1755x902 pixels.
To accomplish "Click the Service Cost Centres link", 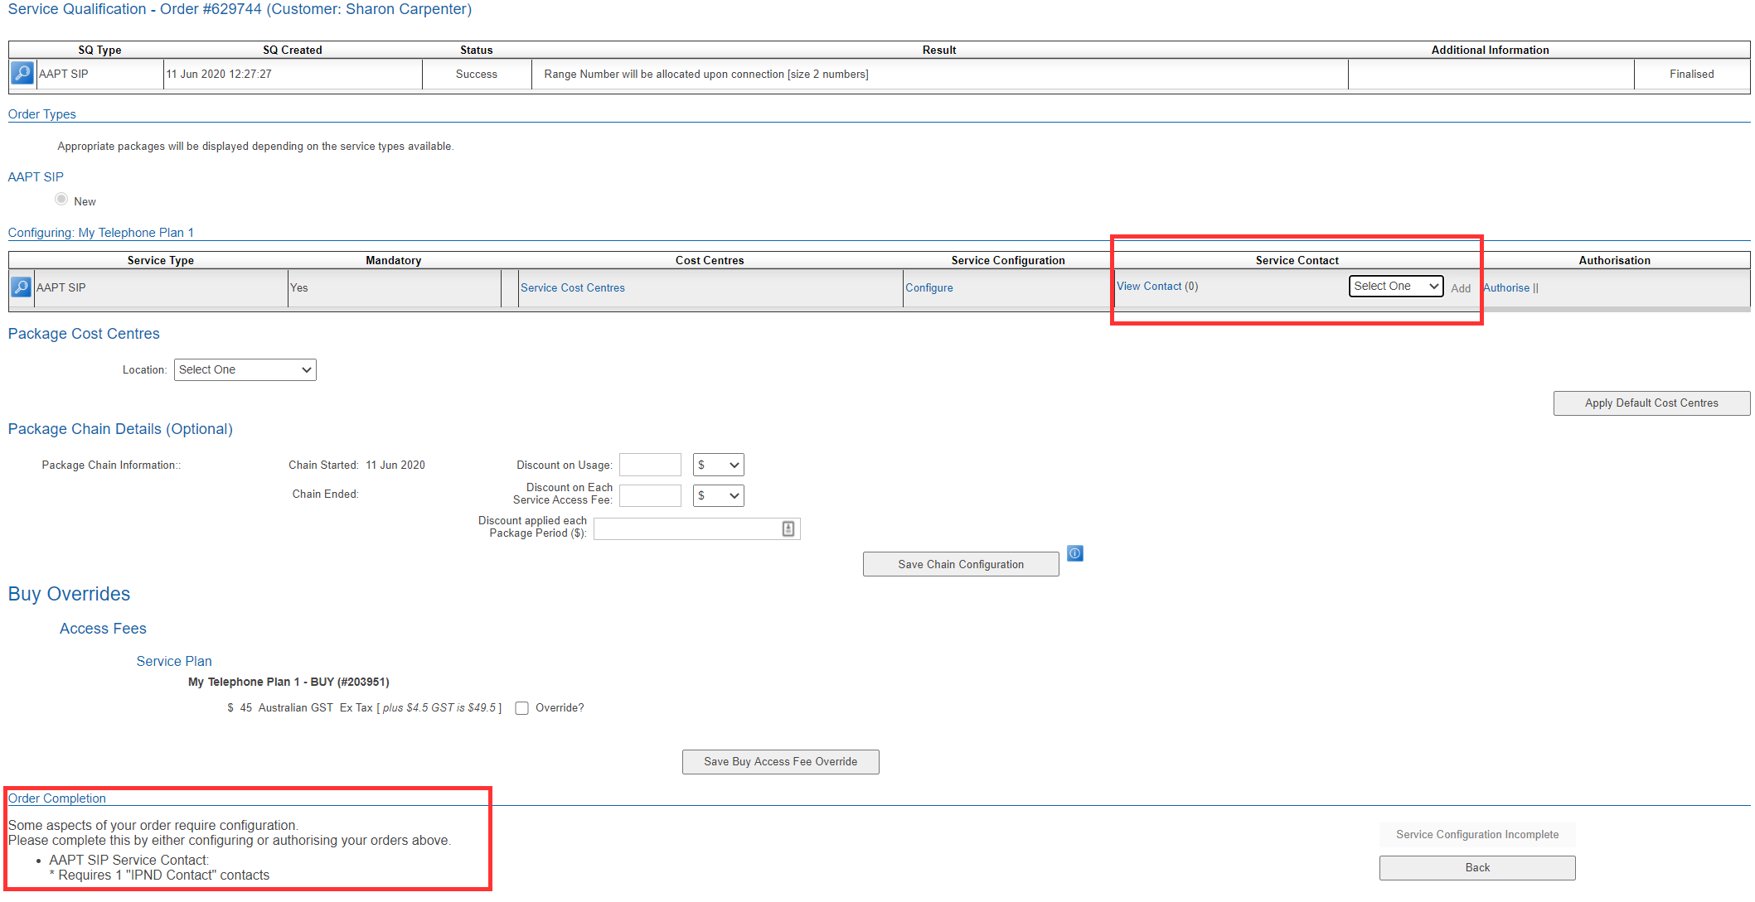I will [572, 287].
